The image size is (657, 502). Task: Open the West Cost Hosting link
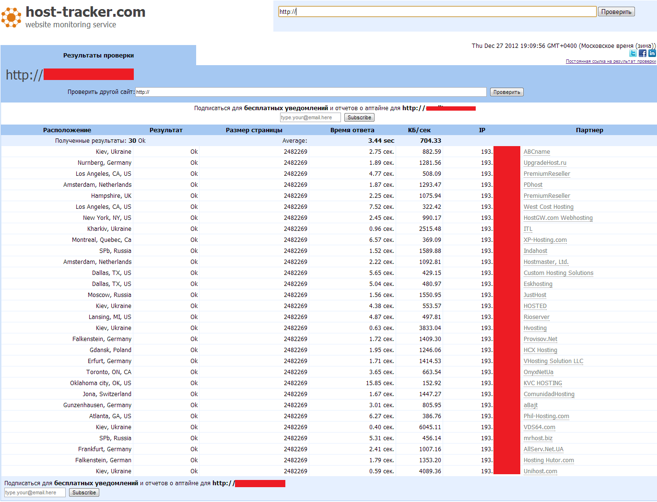549,207
